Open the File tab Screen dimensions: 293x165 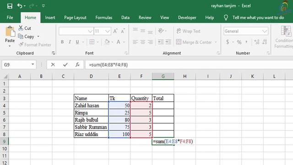pyautogui.click(x=10, y=17)
